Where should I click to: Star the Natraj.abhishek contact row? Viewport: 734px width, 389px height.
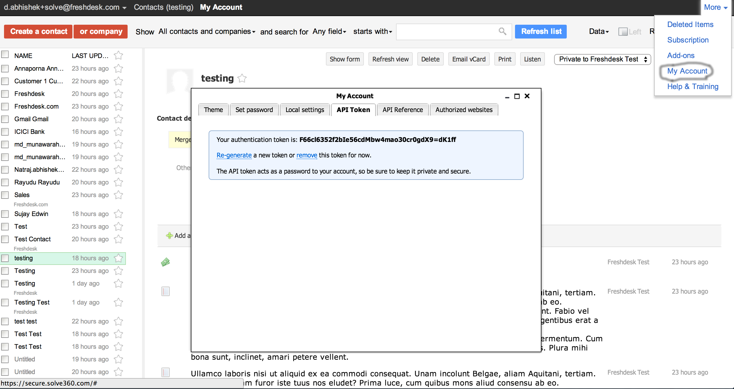[118, 170]
